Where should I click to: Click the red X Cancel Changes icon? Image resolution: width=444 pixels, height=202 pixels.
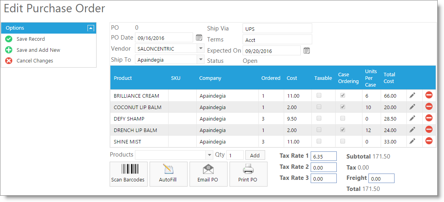pos(9,61)
